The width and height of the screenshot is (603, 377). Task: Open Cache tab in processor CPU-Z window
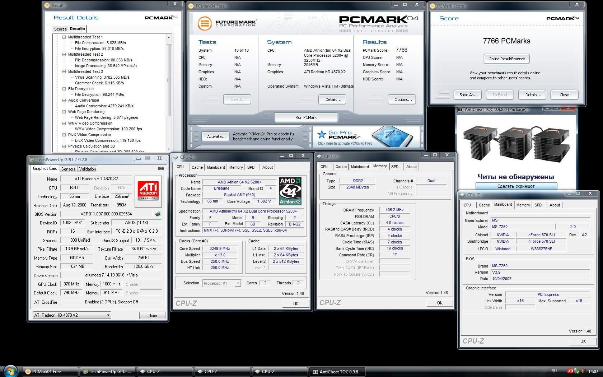[197, 167]
